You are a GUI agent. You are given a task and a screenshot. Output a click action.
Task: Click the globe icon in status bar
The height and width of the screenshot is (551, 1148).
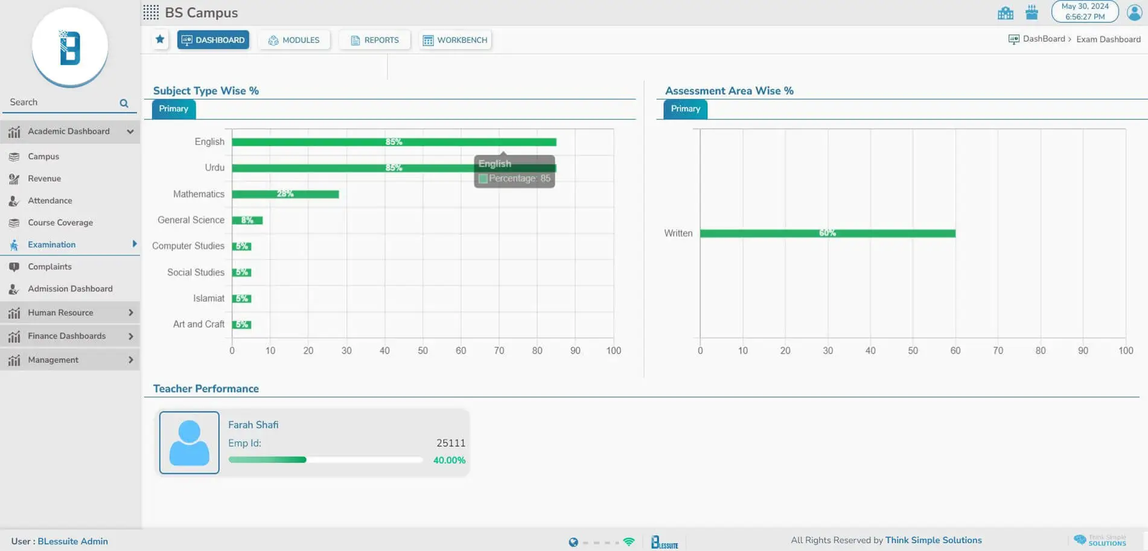pyautogui.click(x=573, y=542)
